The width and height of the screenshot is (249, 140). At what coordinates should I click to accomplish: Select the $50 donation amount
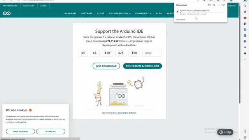134,53
